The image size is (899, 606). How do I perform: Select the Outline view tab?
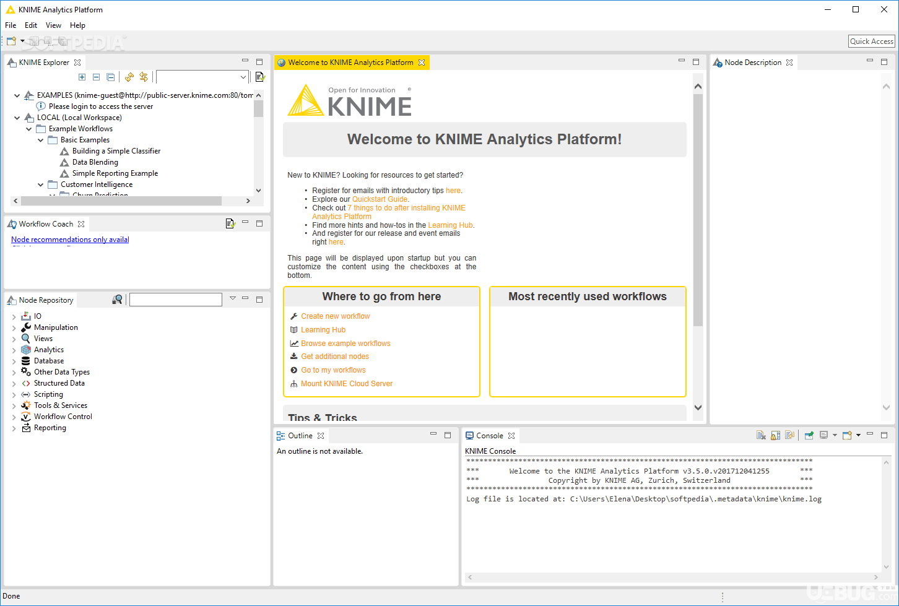[300, 436]
